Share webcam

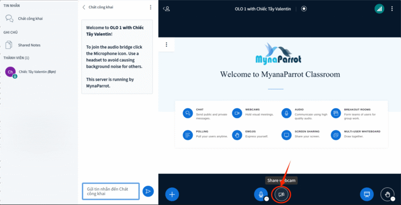tap(281, 195)
